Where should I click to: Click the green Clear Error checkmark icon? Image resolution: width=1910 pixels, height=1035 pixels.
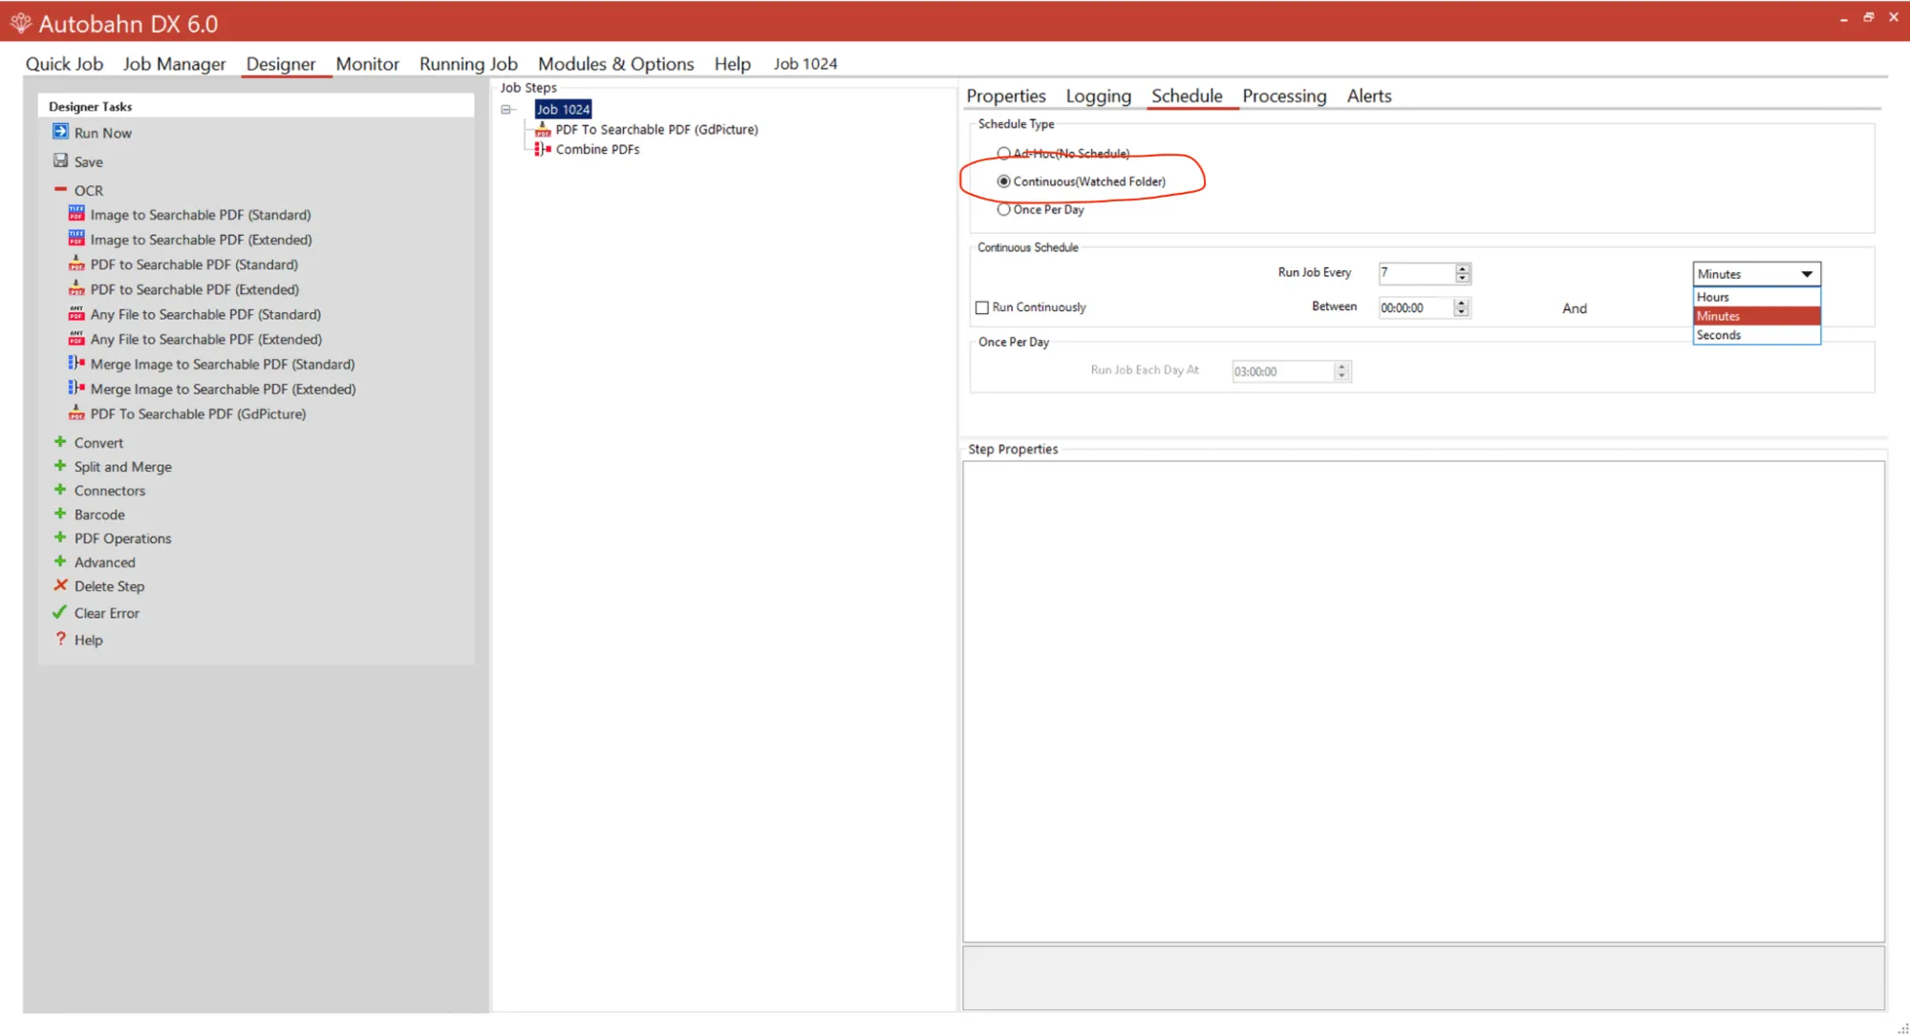(60, 612)
